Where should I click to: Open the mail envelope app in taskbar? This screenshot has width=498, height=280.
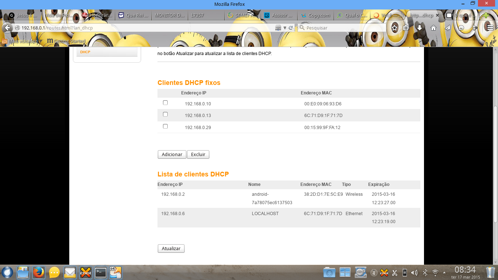(x=70, y=272)
